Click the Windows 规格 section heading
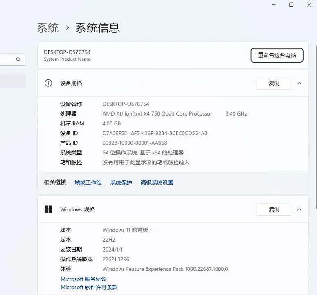This screenshot has width=317, height=295. pyautogui.click(x=77, y=209)
